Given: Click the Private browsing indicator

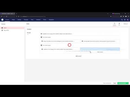Looking at the screenshot, I should pyautogui.click(x=116, y=14).
